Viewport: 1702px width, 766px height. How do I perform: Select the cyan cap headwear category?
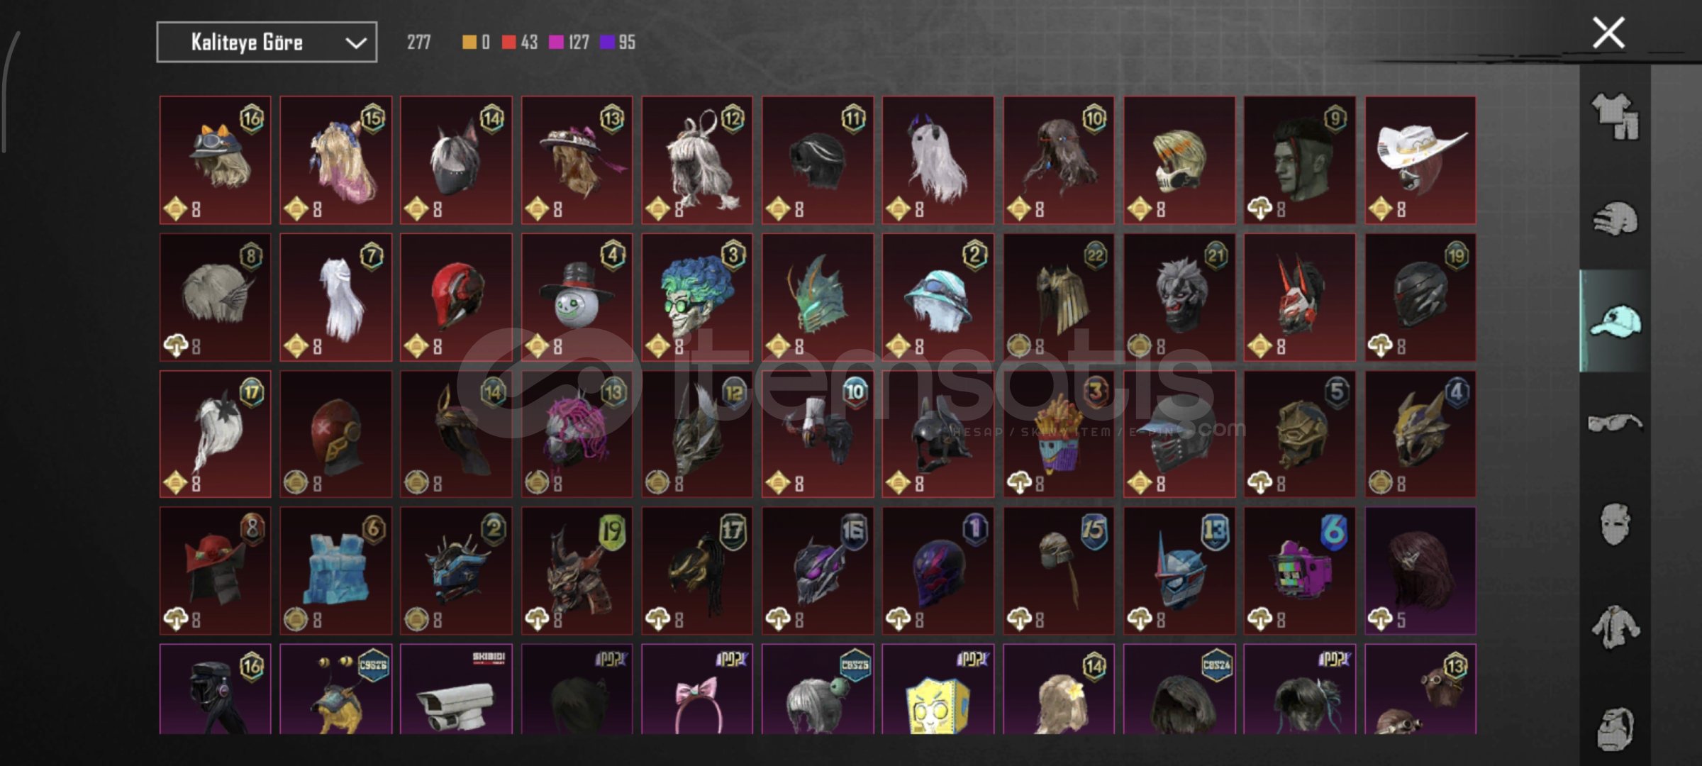coord(1615,321)
